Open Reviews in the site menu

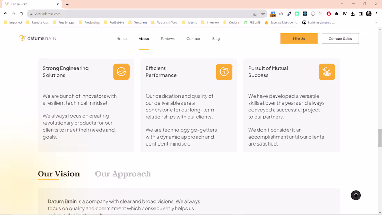pyautogui.click(x=168, y=39)
